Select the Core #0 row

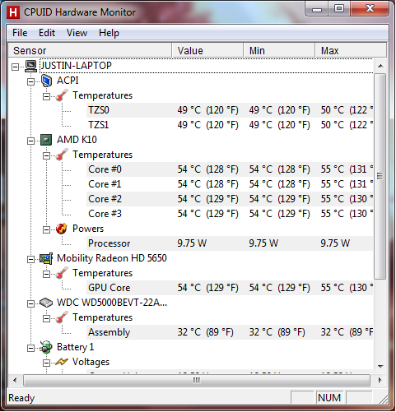(x=230, y=169)
